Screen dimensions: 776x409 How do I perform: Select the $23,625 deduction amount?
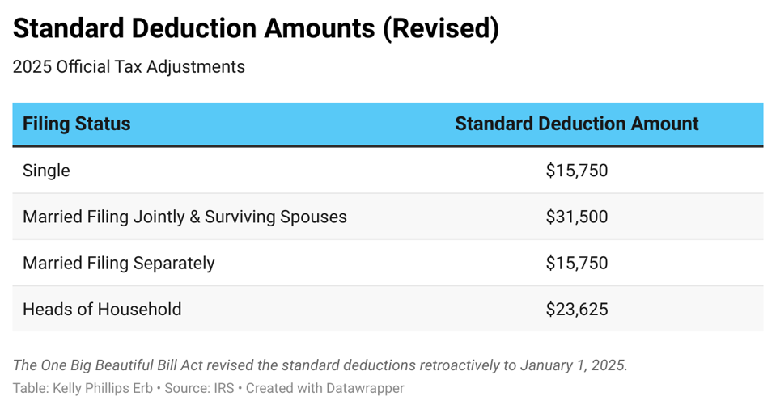(576, 309)
